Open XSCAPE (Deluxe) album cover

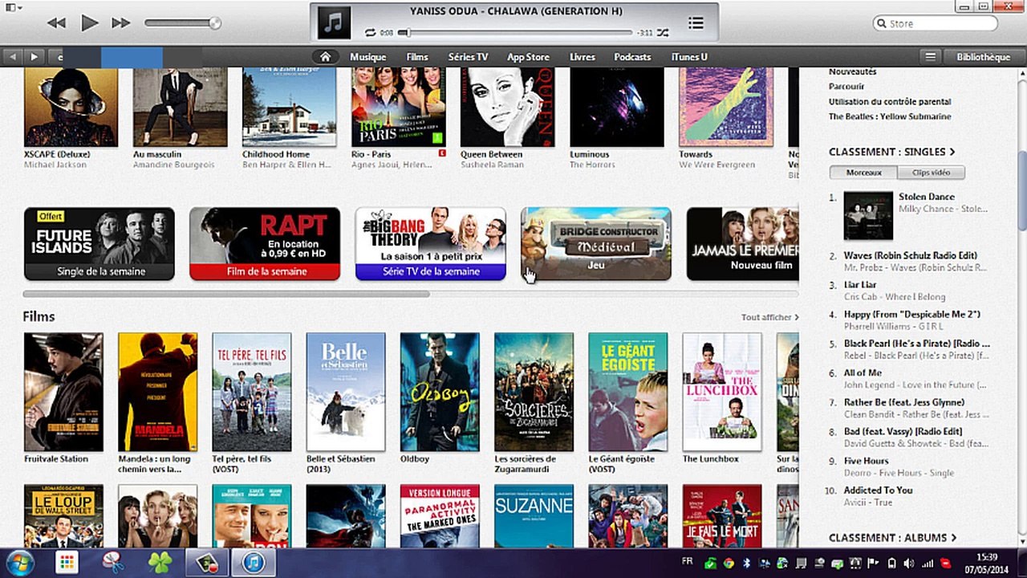coord(71,107)
